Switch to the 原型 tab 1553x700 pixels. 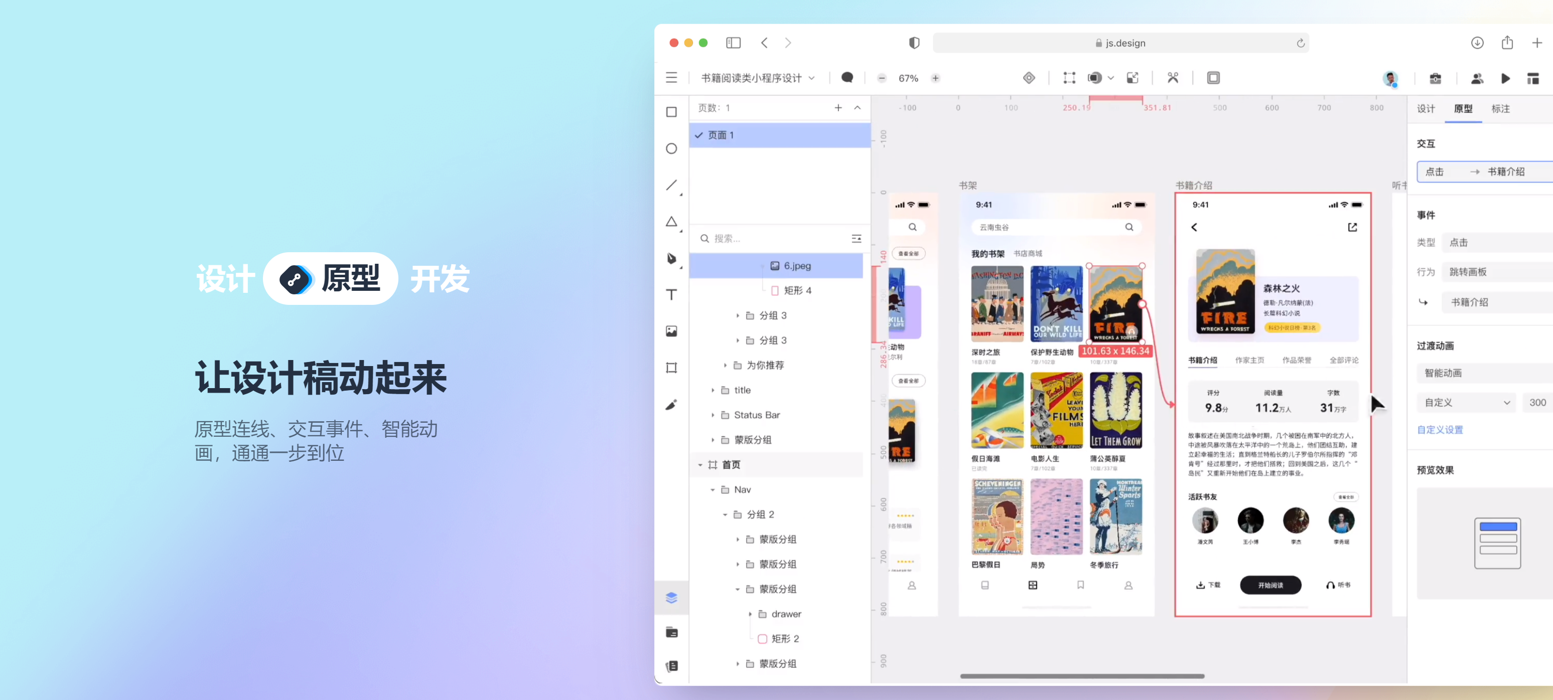click(1463, 108)
